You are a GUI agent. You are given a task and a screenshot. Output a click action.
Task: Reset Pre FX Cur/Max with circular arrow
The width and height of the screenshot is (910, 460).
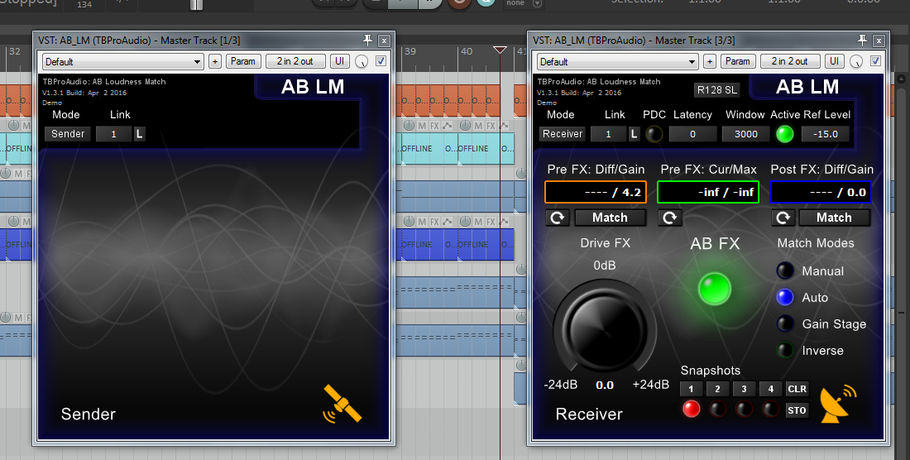tap(669, 218)
